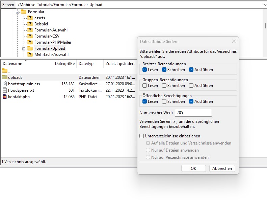Sort by Zuletzt geändert column header
The height and width of the screenshot is (201, 267).
(x=120, y=64)
